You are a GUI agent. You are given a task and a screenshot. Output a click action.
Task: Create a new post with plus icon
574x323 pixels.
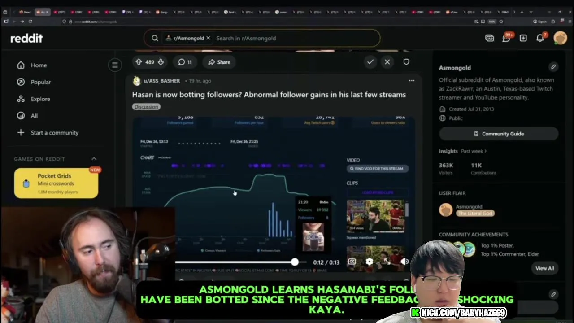(x=523, y=38)
